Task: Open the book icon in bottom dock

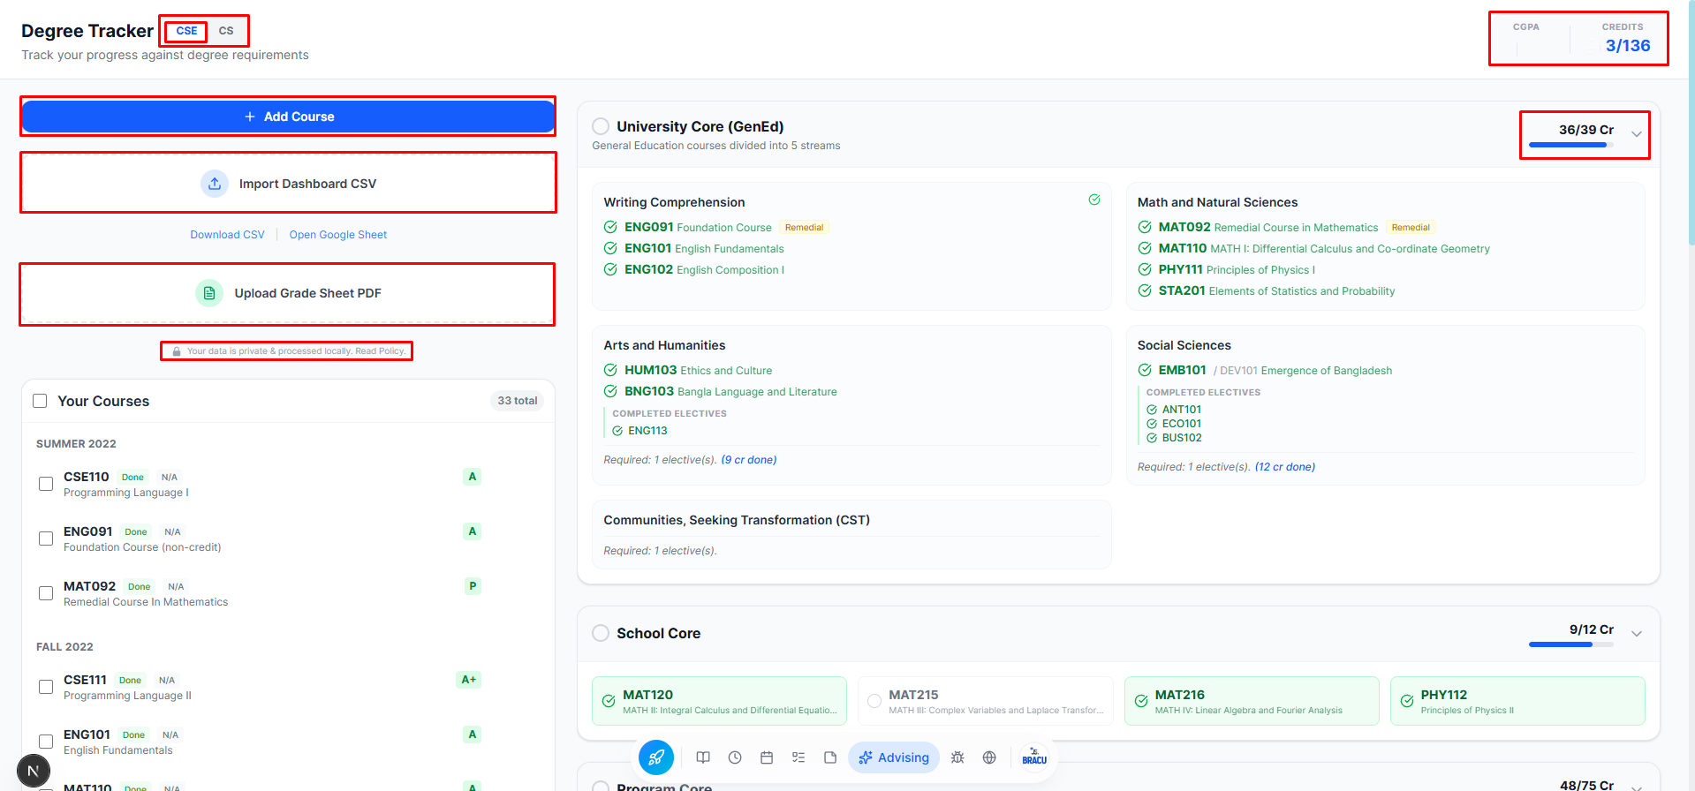Action: pyautogui.click(x=703, y=757)
